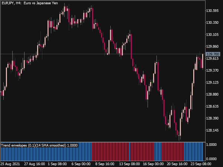This screenshot has height=167, width=223.
Task: Click the '6 Sep 00:00' time label
Action: [x=81, y=164]
